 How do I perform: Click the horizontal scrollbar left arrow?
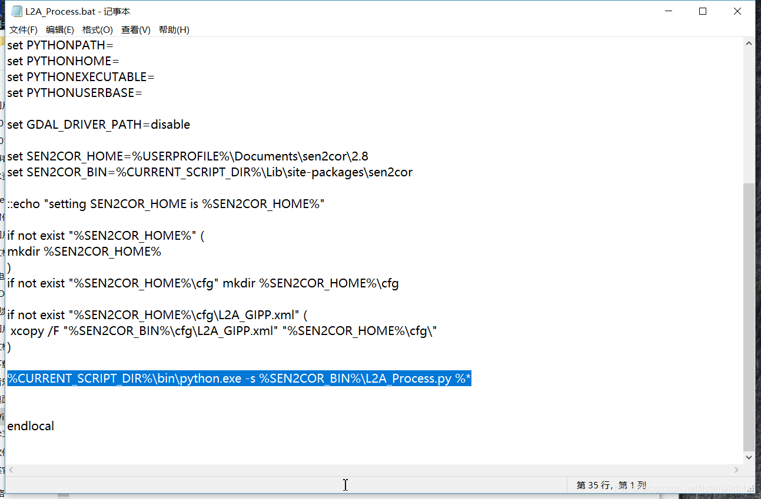(11, 470)
